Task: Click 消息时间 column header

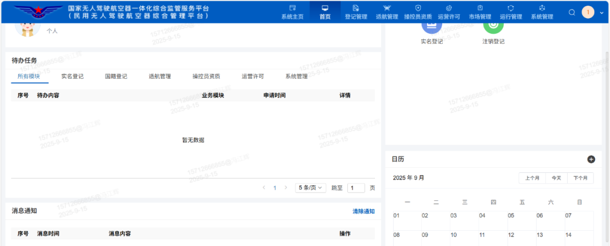Action: pyautogui.click(x=48, y=234)
